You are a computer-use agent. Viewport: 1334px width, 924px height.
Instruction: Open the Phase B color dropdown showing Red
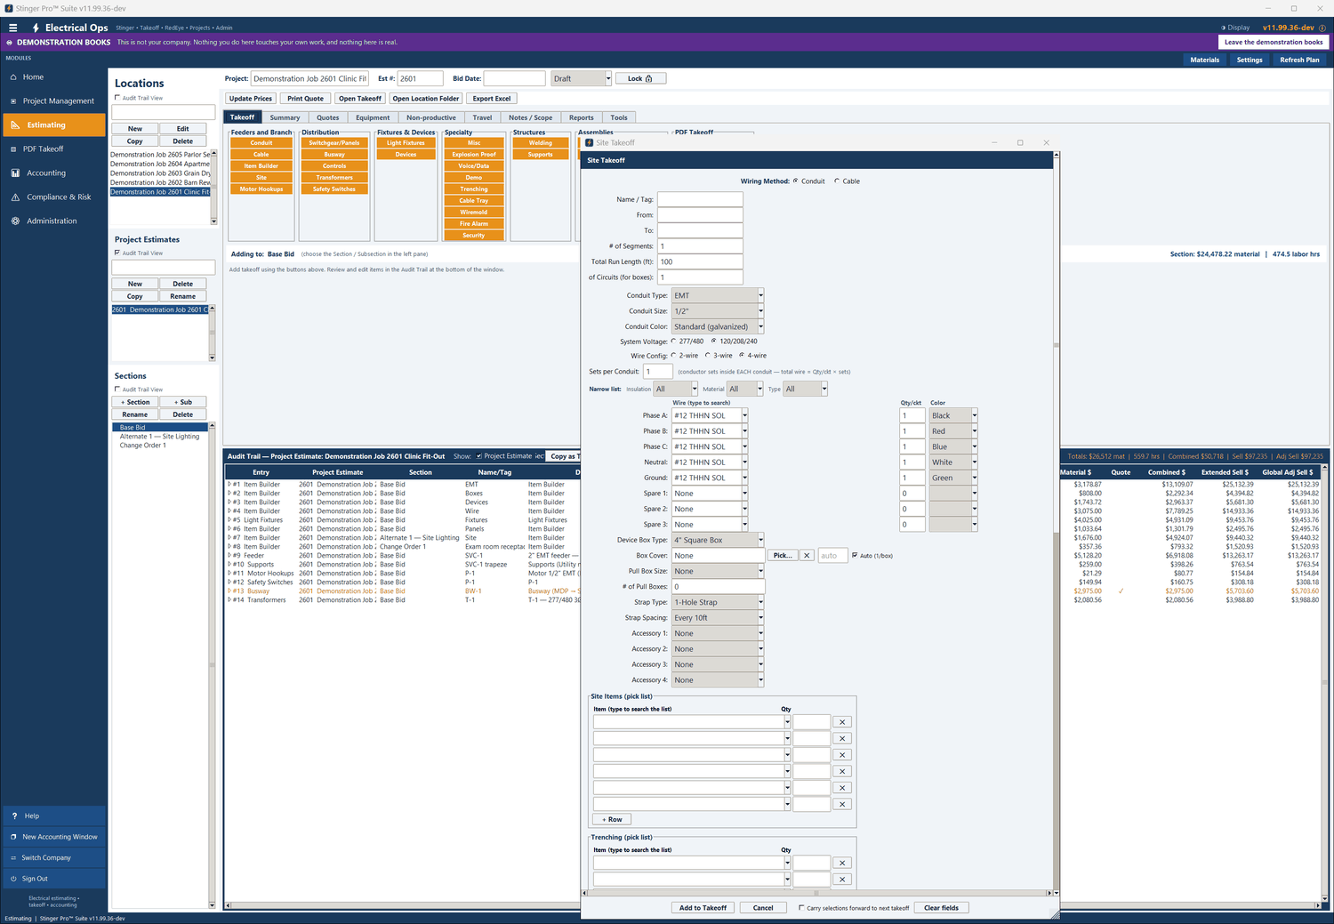pyautogui.click(x=975, y=431)
